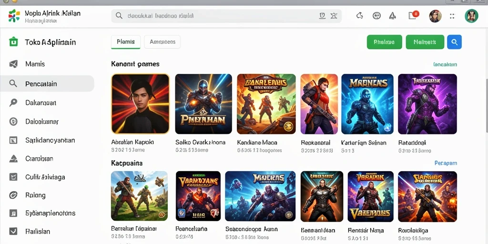Viewport: 488px width, 244px height.
Task: Click the Ralisian checkmark icon
Action: pyautogui.click(x=13, y=231)
